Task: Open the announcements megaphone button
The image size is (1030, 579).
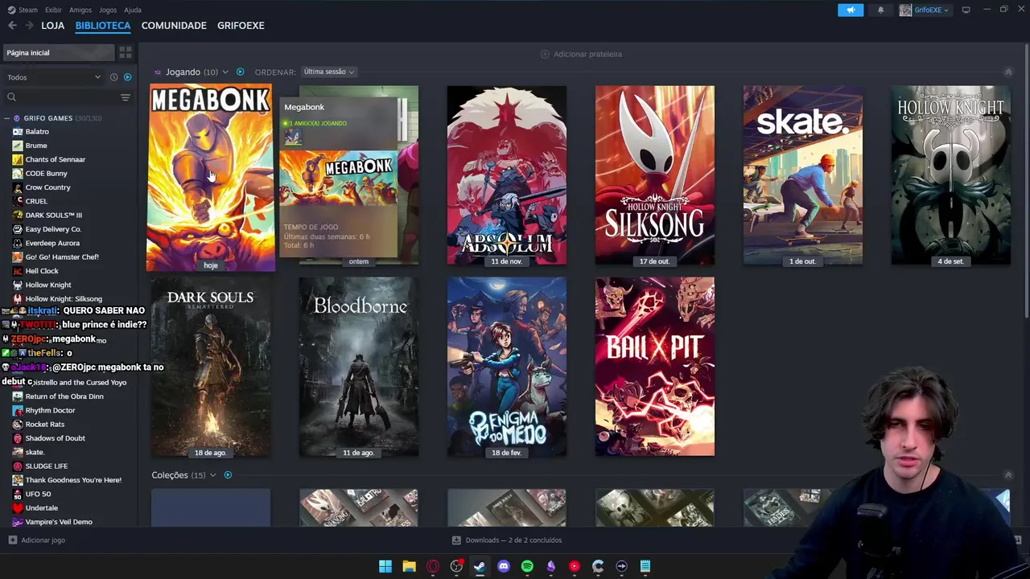Action: (x=851, y=10)
